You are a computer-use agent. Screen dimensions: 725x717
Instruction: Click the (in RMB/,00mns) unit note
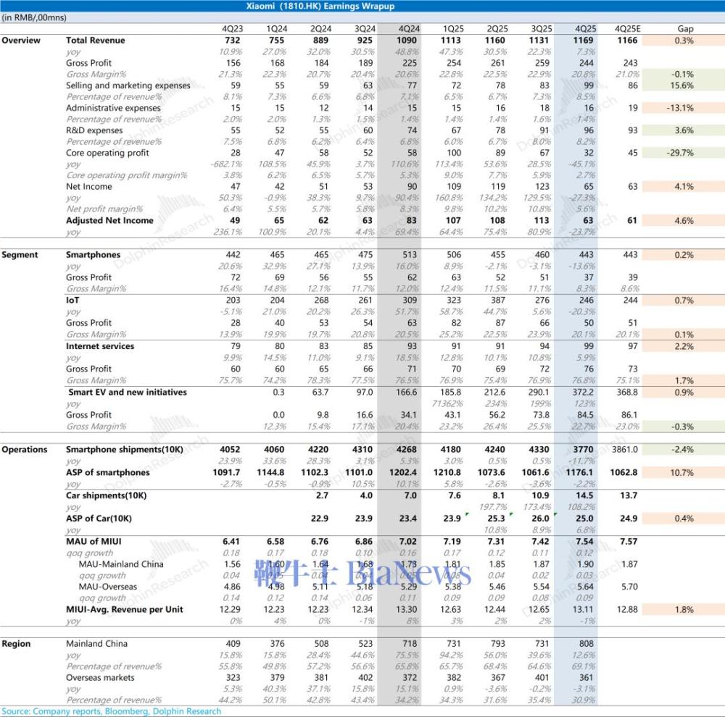[33, 17]
